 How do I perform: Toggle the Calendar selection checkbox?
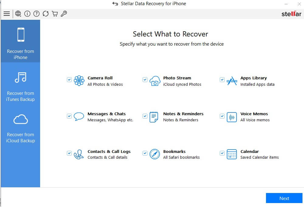coord(222,153)
